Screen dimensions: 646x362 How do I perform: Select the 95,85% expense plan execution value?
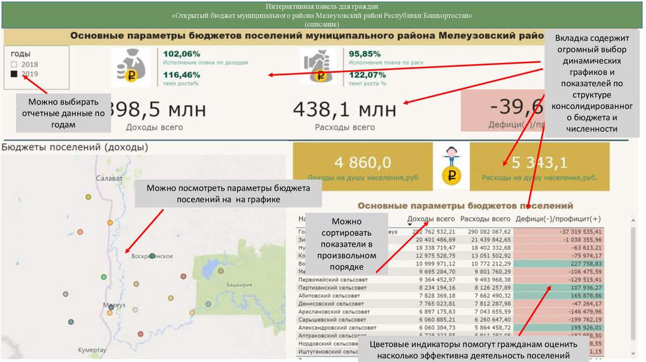pyautogui.click(x=365, y=54)
